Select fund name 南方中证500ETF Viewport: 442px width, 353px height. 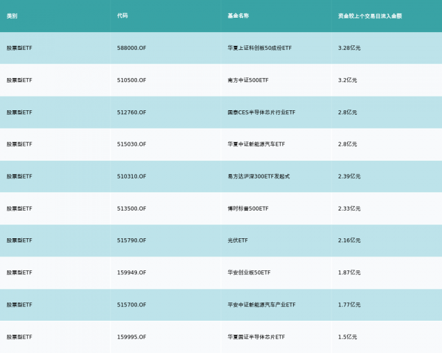[x=248, y=80]
